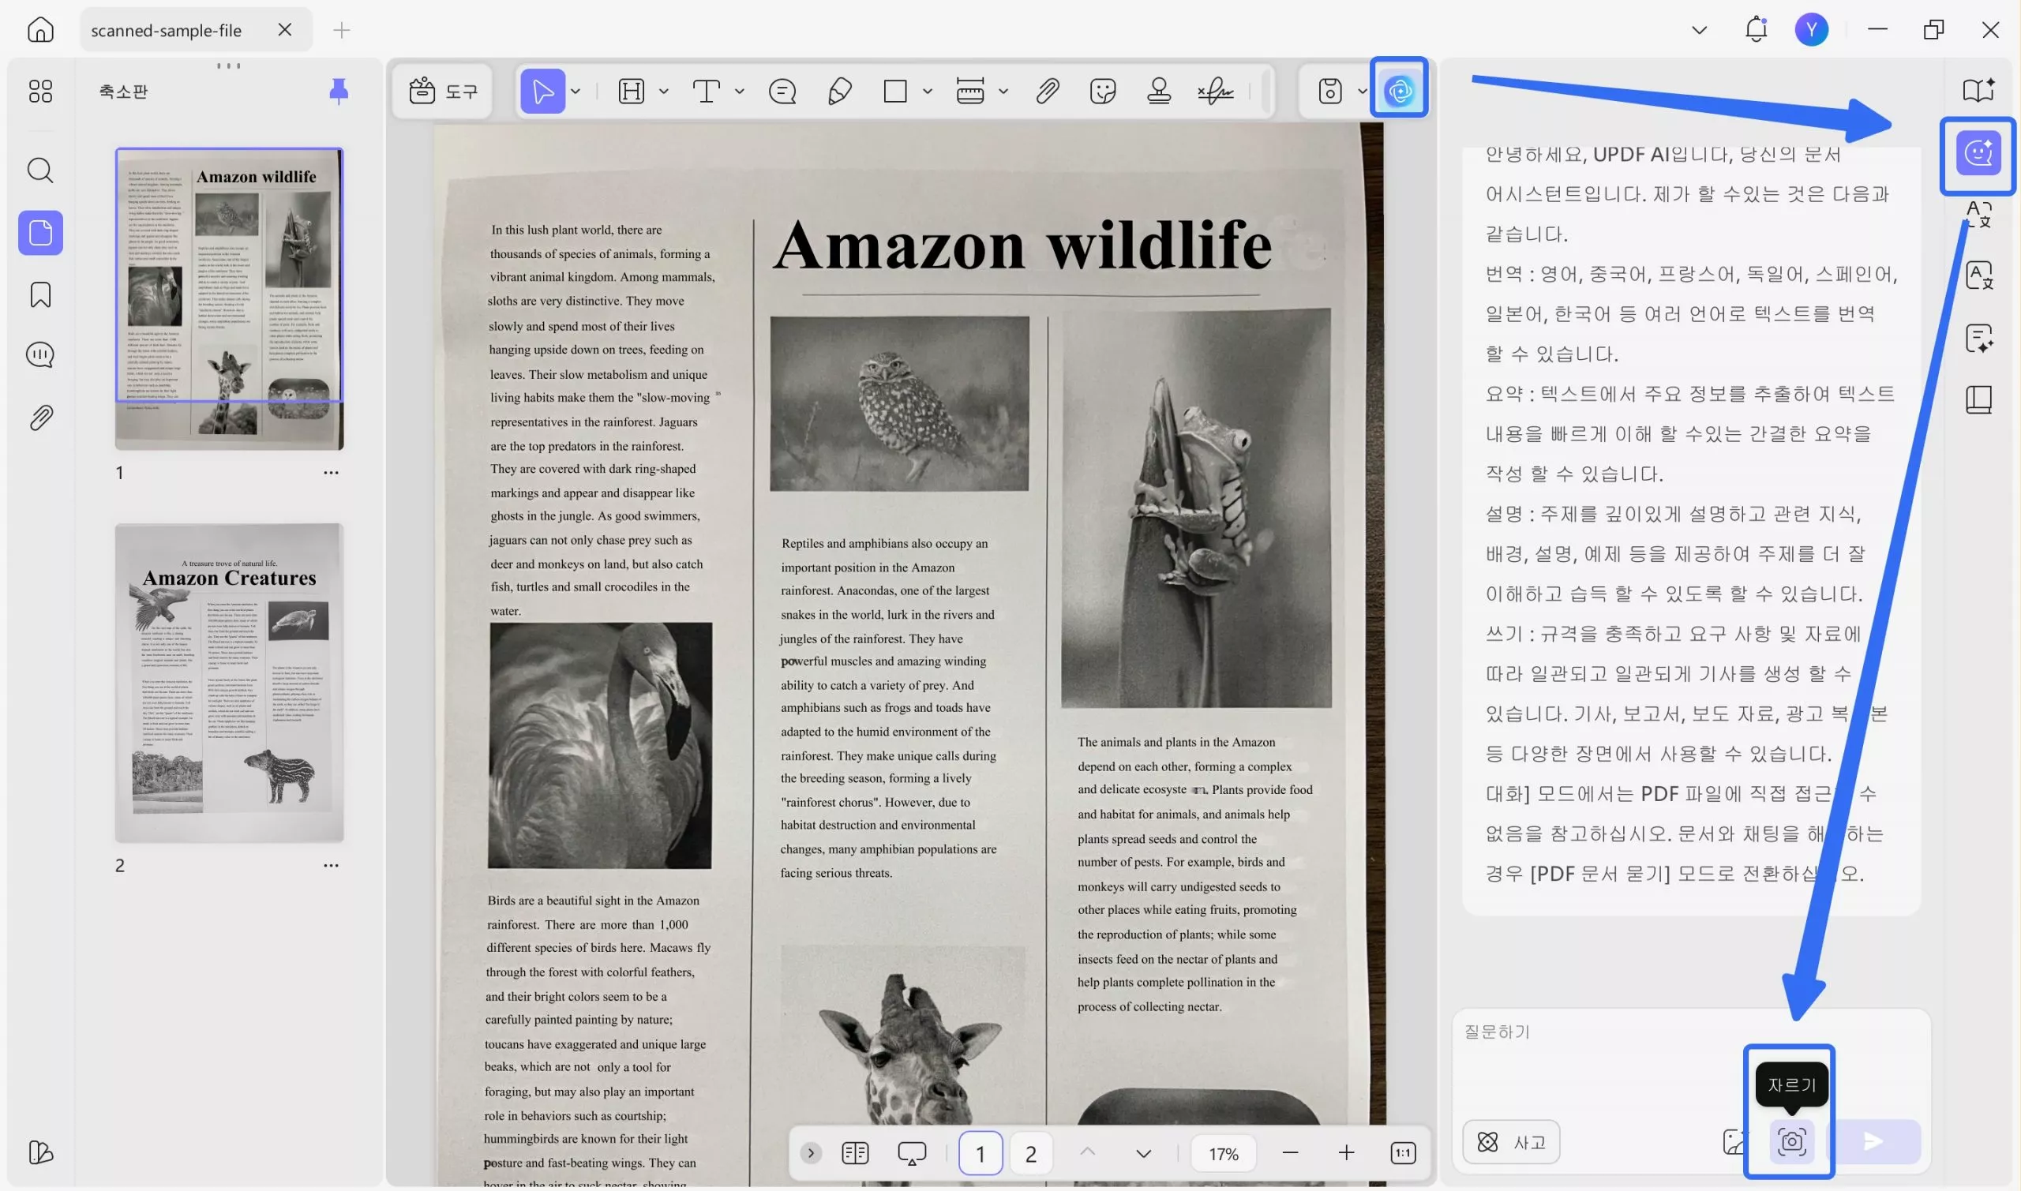Choose the sticker tool
The height and width of the screenshot is (1191, 2021).
click(x=1103, y=91)
